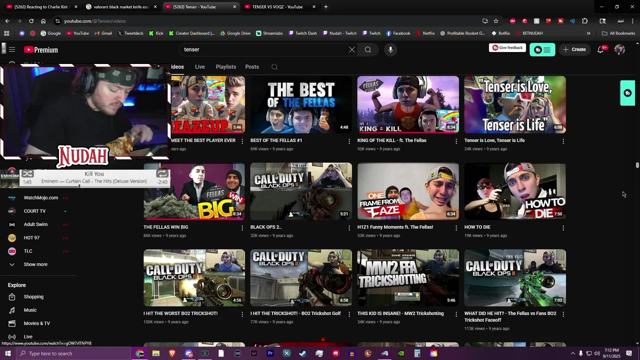Open the browser extensions puzzle icon
Viewport: 640px width, 360px height.
[585, 21]
